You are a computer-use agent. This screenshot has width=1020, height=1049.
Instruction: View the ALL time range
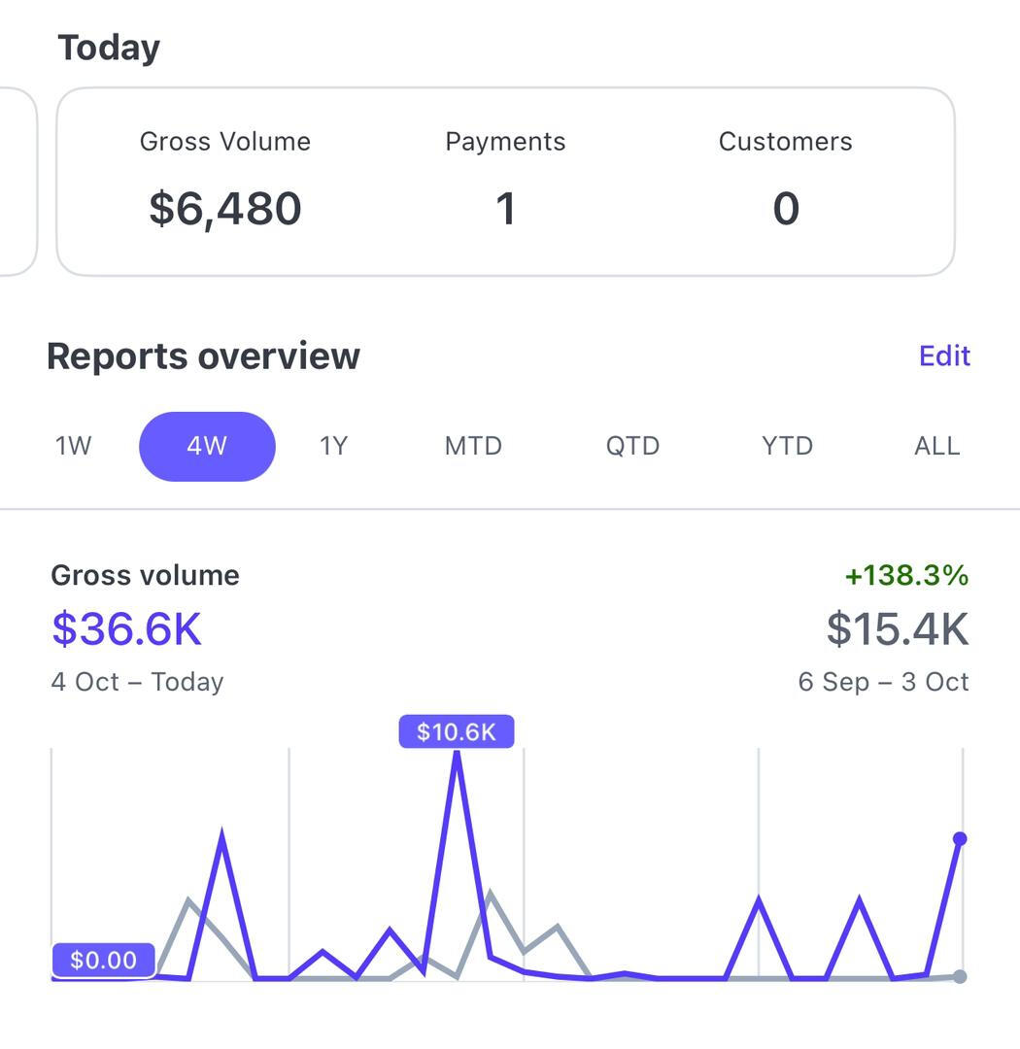tap(936, 446)
